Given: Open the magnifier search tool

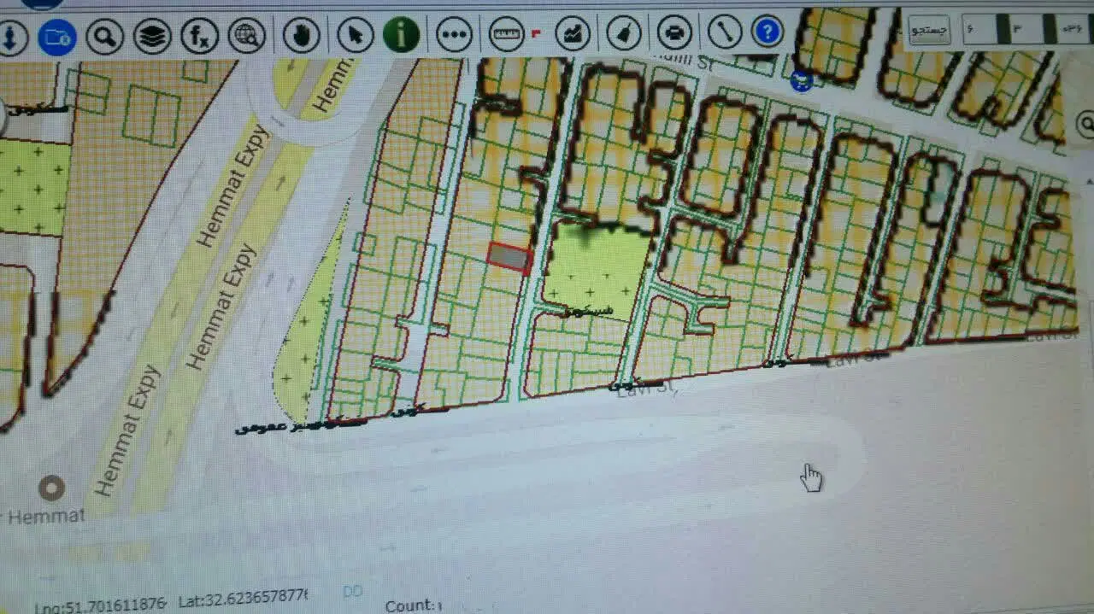Looking at the screenshot, I should pos(104,37).
